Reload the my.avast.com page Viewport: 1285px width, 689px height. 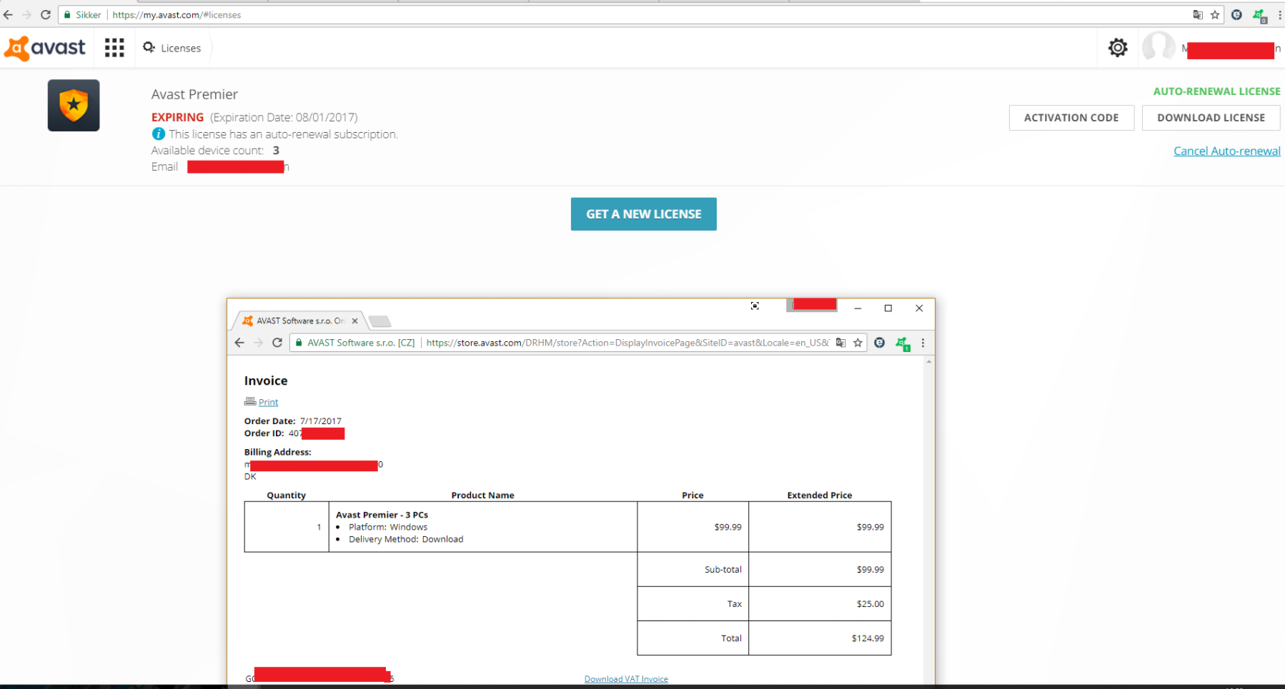point(46,14)
